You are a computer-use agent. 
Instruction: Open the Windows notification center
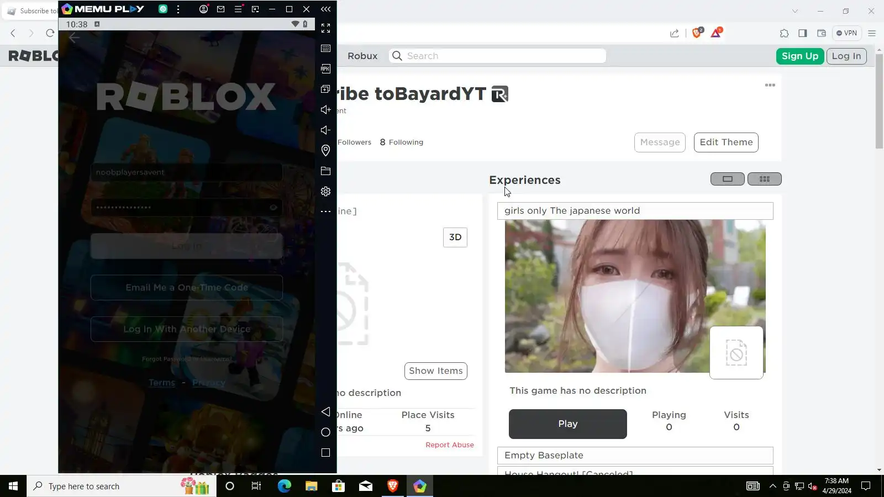(x=866, y=486)
